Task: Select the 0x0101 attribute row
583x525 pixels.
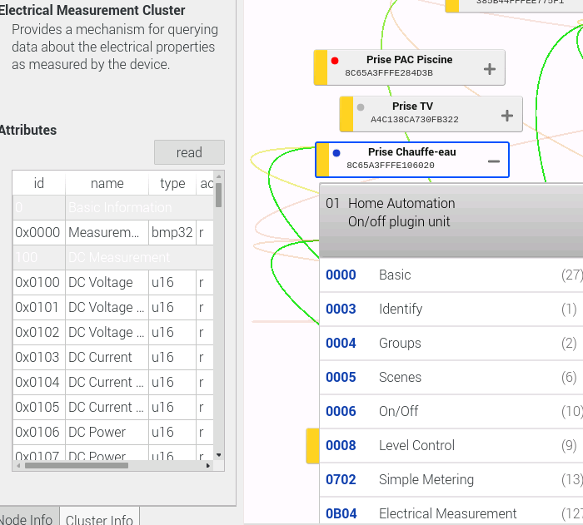Action: 113,308
